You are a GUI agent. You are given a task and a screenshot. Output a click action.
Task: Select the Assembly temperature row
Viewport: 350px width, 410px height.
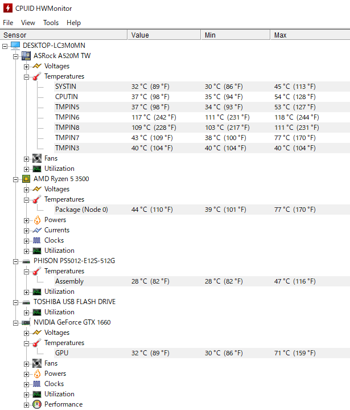point(202,281)
